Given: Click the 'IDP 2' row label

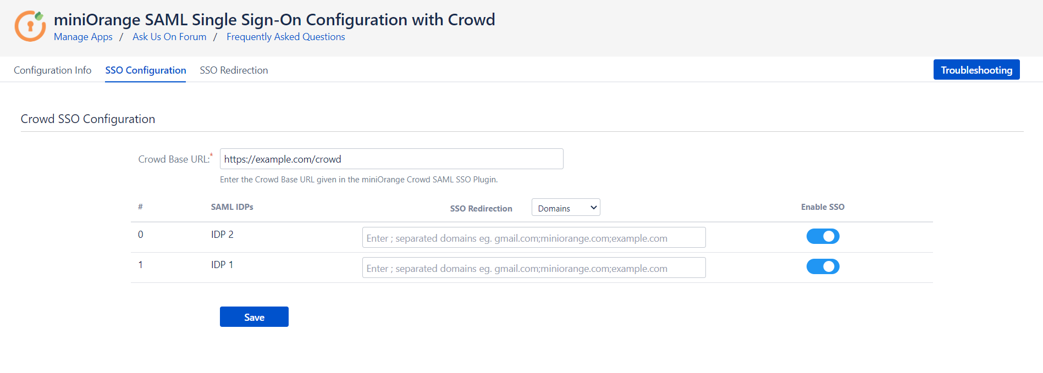Looking at the screenshot, I should click(222, 235).
